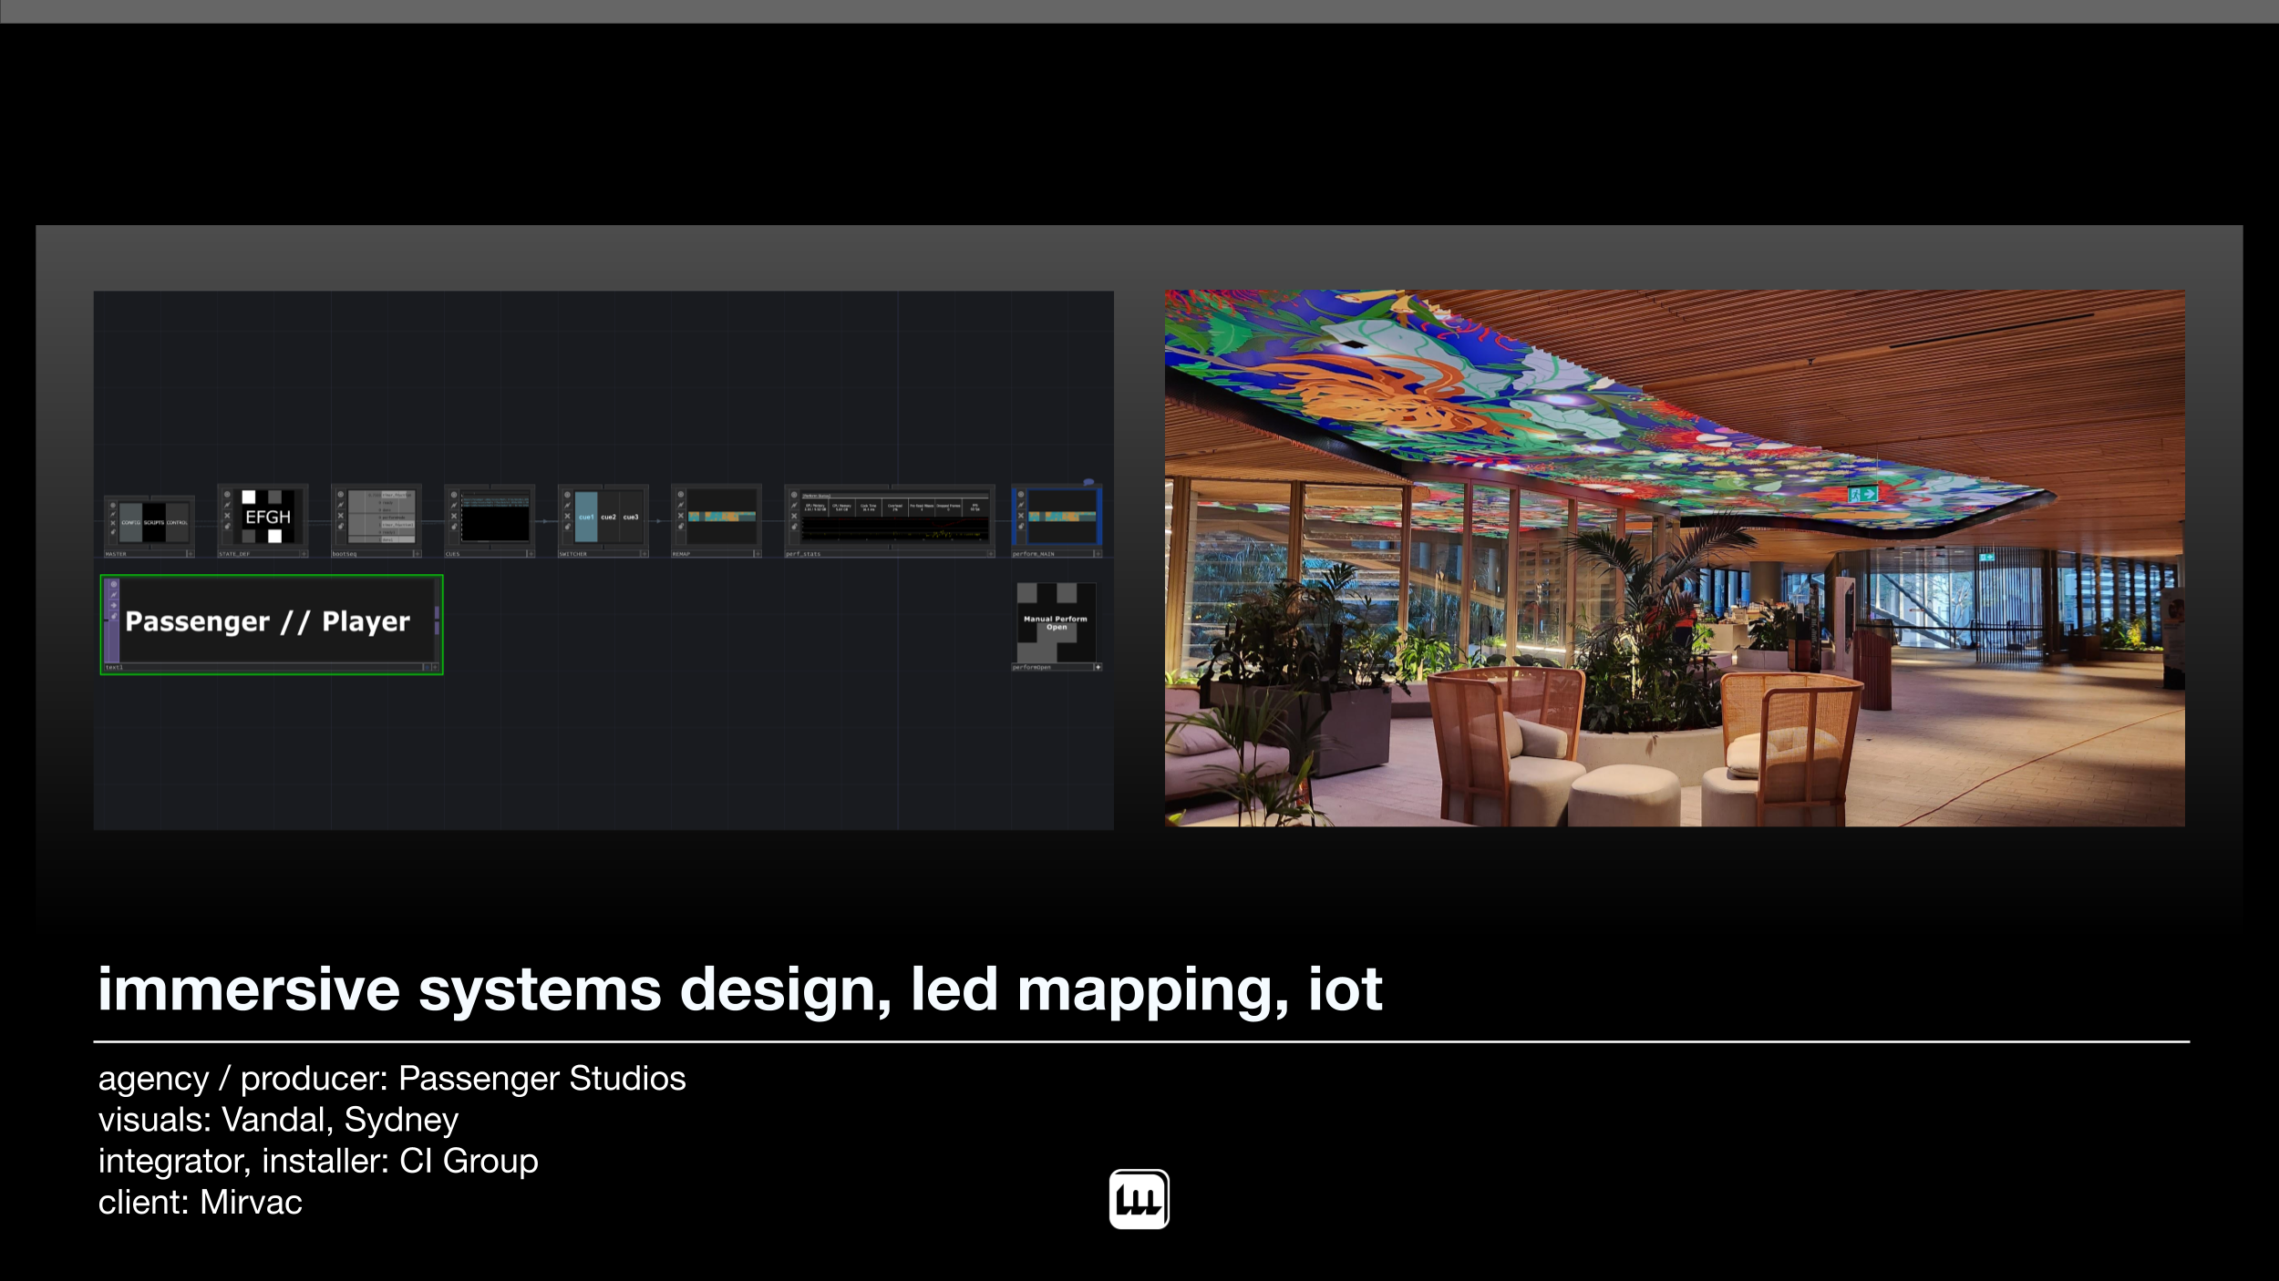Click the white logo icon at slide bottom

(x=1139, y=1199)
